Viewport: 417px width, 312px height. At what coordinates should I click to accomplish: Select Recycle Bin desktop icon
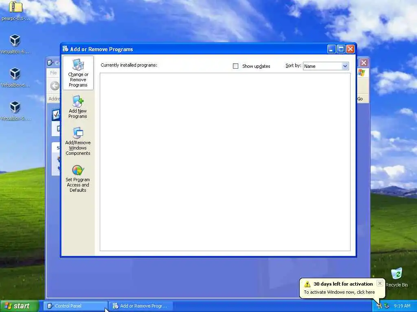397,277
